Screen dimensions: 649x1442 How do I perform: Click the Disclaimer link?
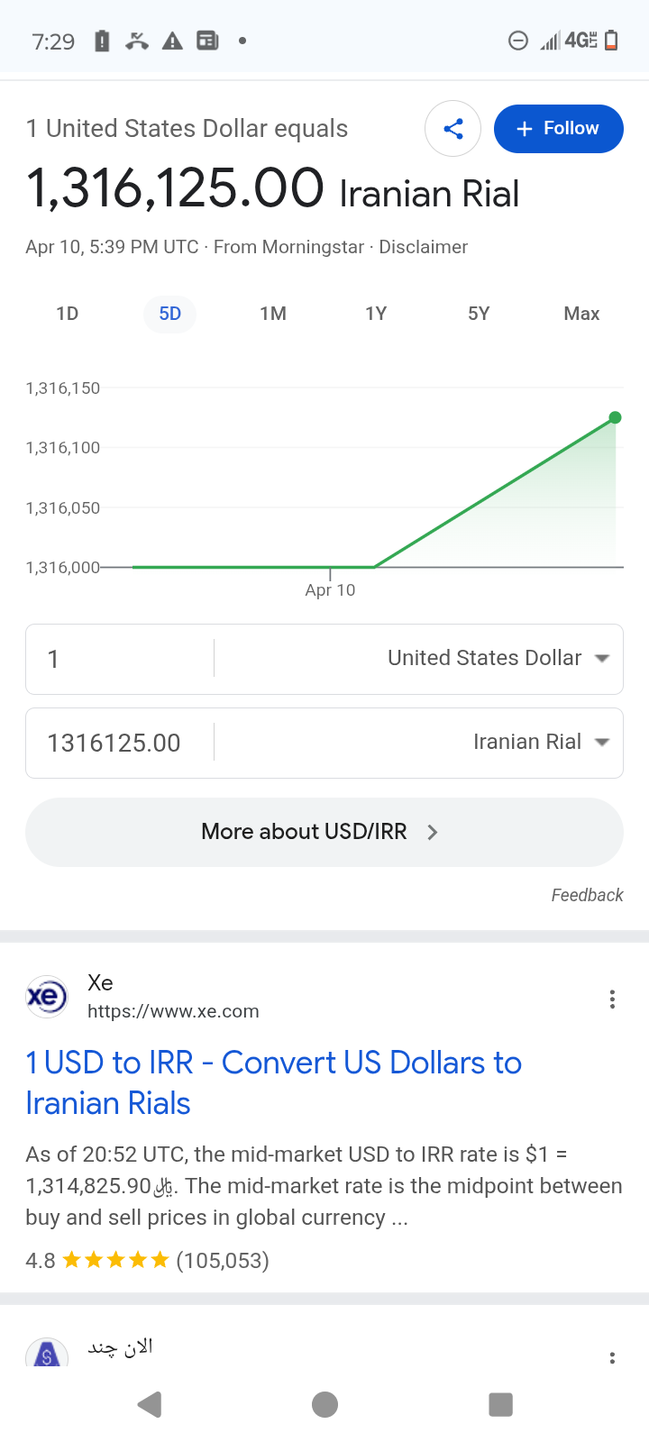[424, 247]
